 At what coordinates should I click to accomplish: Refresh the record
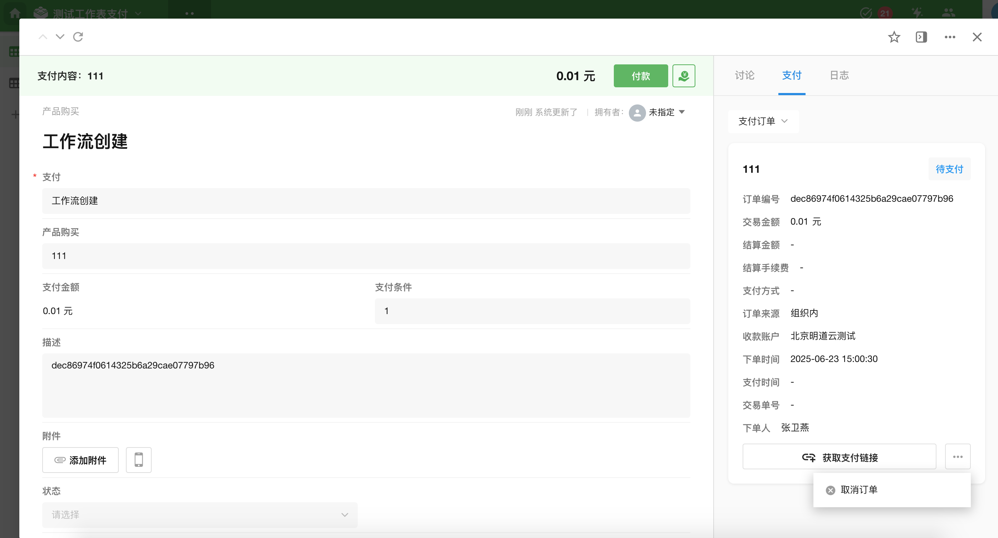(x=78, y=37)
